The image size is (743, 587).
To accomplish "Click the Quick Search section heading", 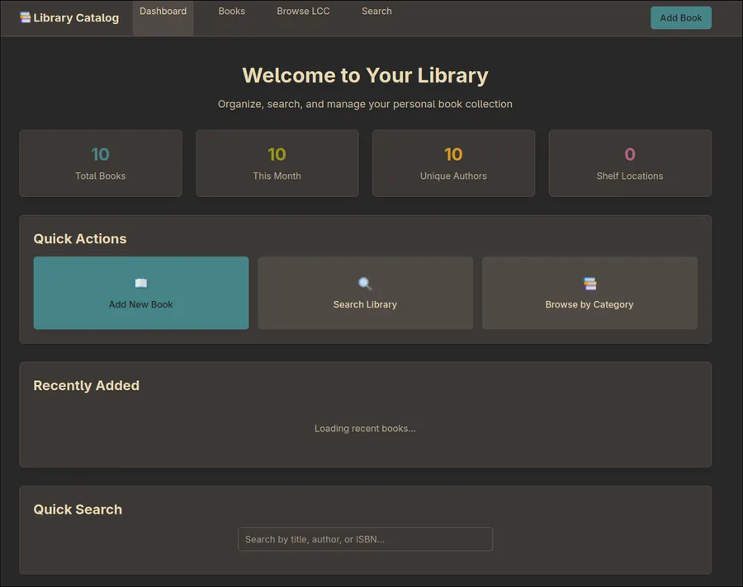I will point(78,510).
